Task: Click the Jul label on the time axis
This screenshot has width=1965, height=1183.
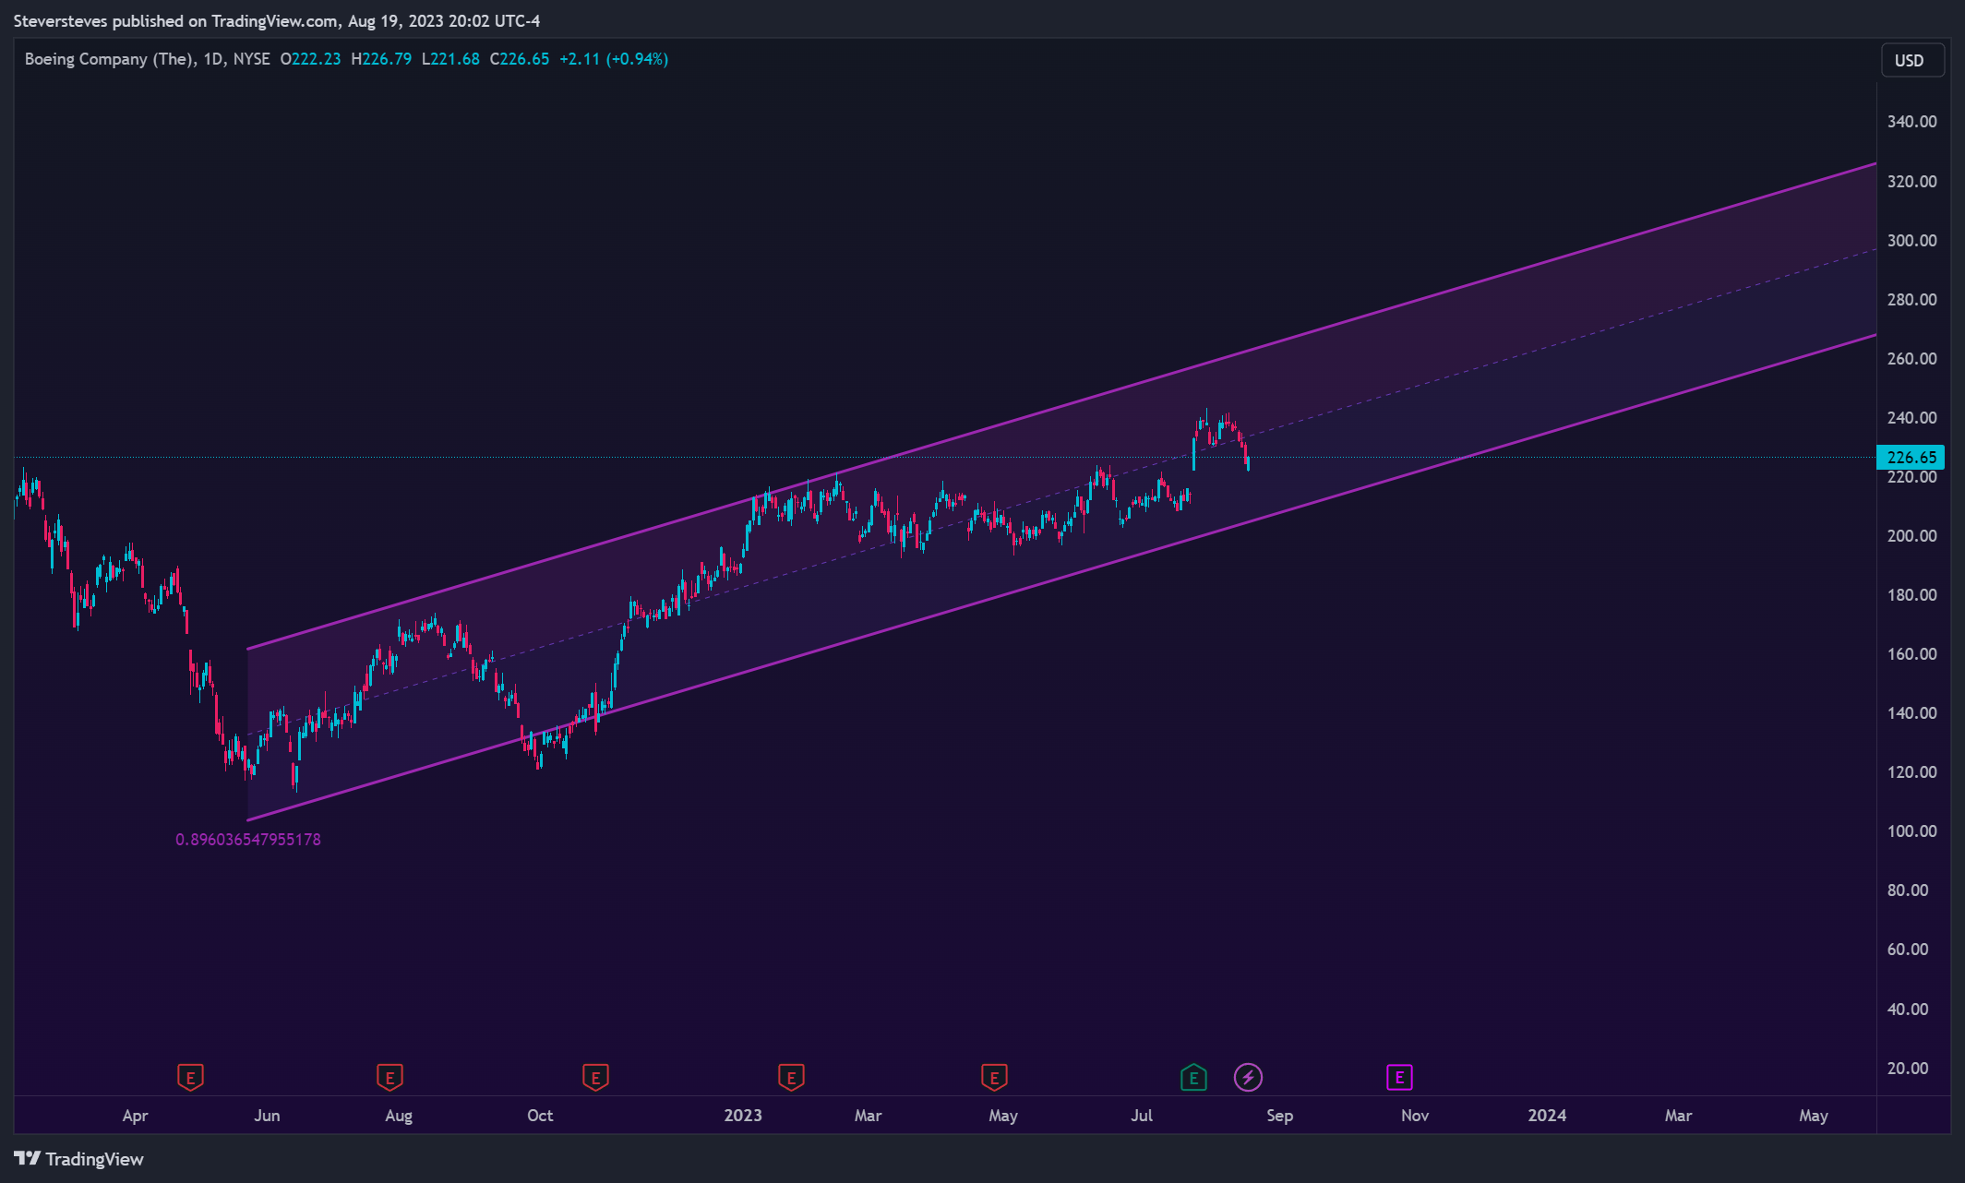Action: point(1142,1116)
